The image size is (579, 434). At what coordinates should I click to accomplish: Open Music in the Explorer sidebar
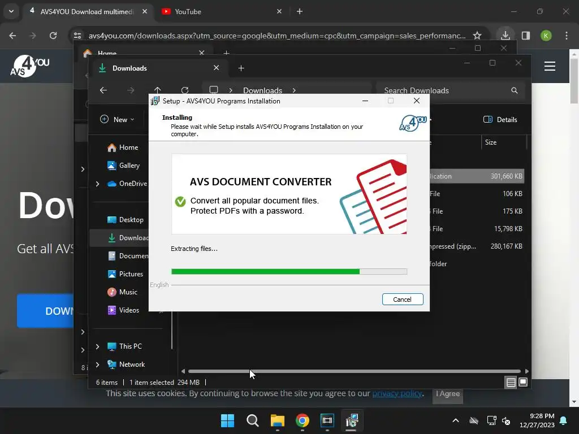click(123, 292)
